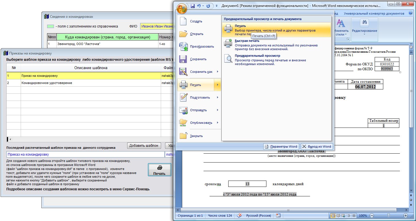Switch to Print Layout view
The height and width of the screenshot is (221, 416).
pos(333,216)
